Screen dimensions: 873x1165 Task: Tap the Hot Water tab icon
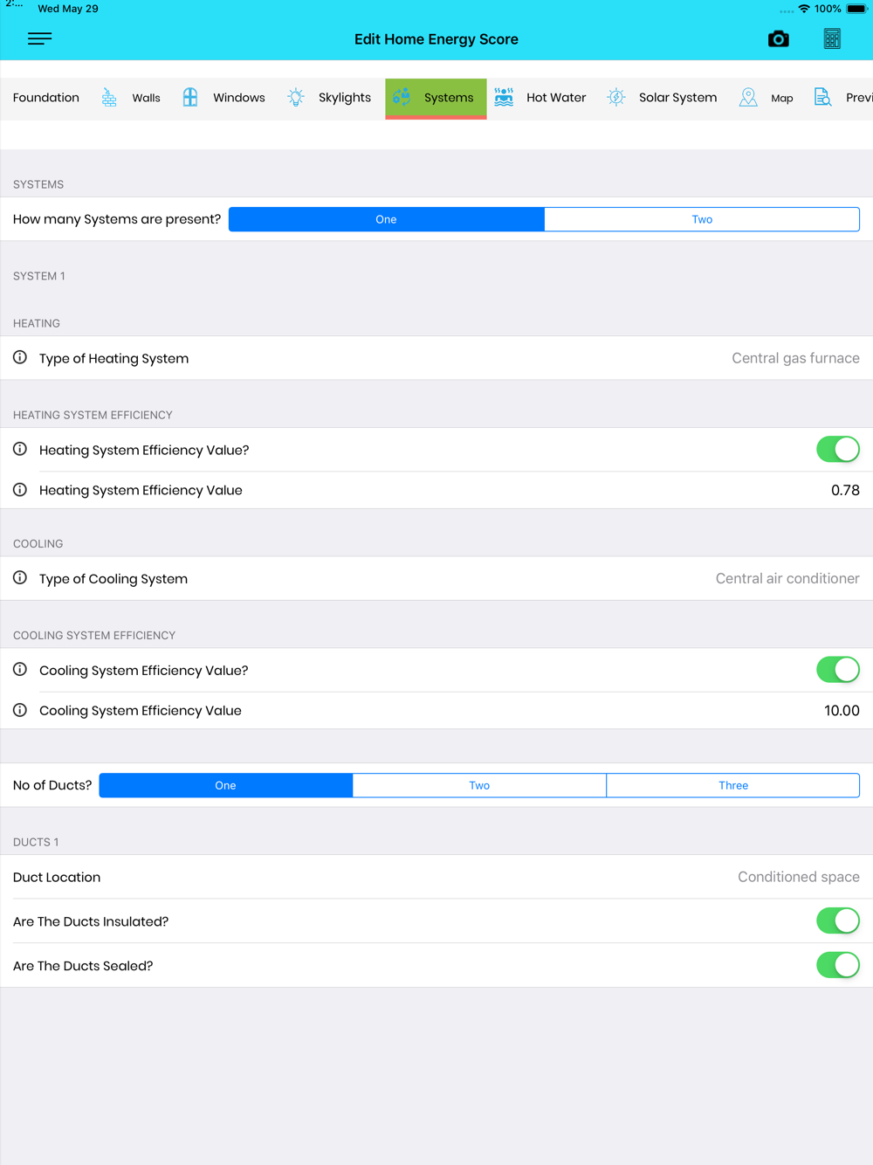click(x=504, y=97)
